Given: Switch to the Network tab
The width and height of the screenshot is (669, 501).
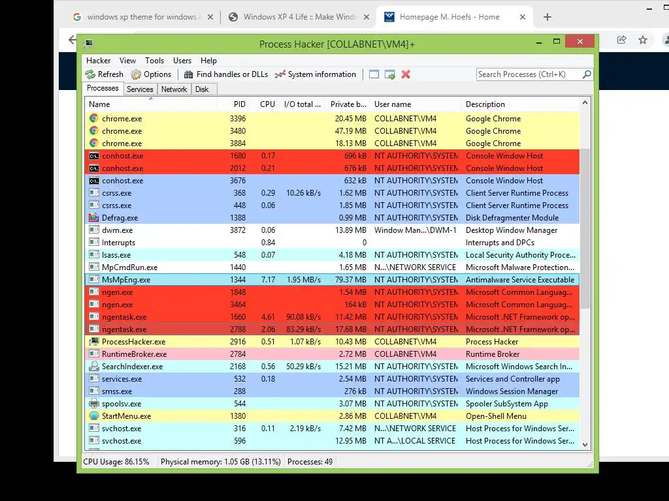Looking at the screenshot, I should (174, 89).
